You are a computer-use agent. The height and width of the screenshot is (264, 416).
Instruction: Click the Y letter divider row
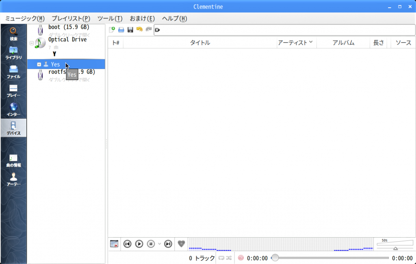point(66,54)
